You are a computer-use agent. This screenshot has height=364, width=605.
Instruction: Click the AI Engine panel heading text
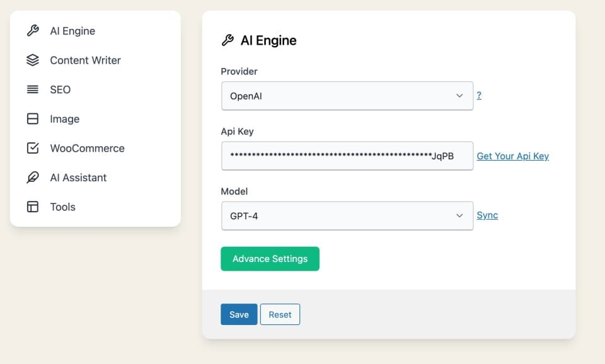268,40
